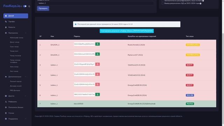The width and height of the screenshot is (224, 126).
Task: Click the text ReallyWorld(12.2023)
Action: tap(136, 45)
